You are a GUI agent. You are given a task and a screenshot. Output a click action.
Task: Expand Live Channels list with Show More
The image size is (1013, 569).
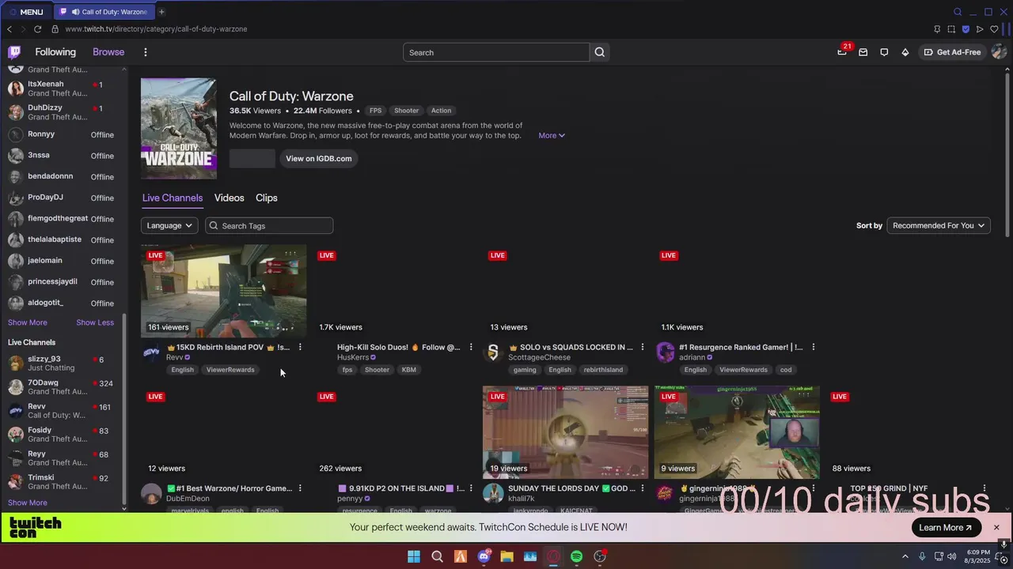coord(28,503)
